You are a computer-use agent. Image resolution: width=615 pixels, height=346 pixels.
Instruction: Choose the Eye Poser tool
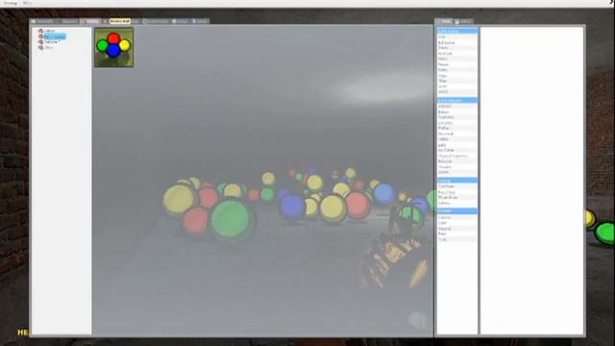[457, 186]
